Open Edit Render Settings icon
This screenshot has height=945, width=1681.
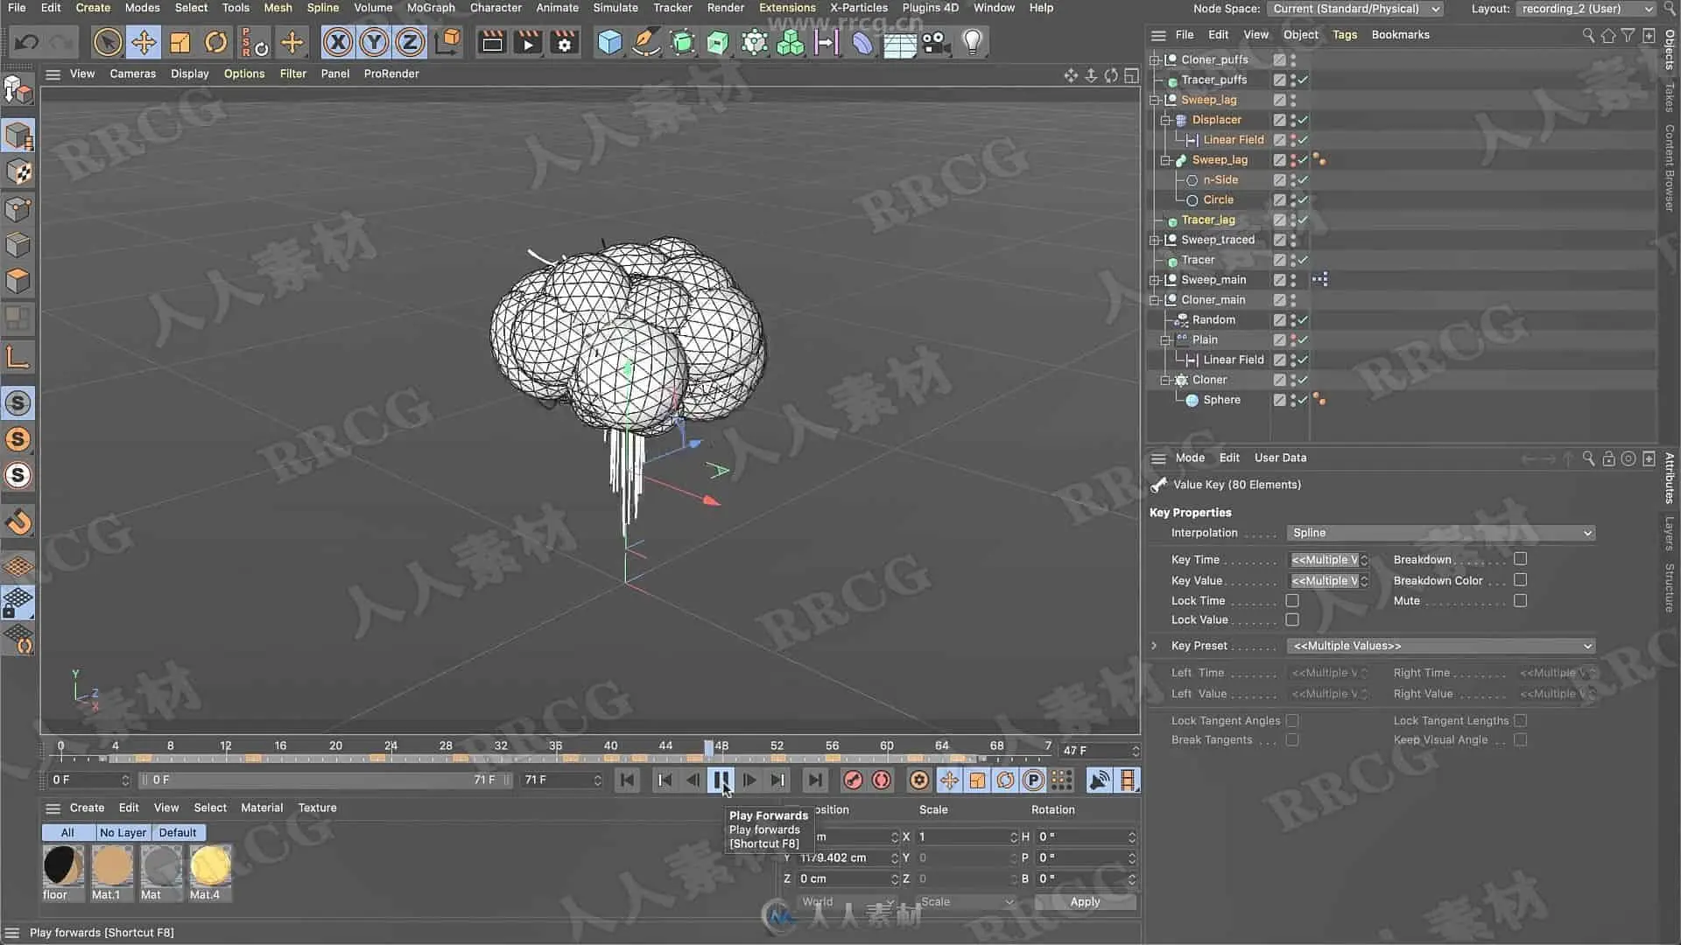pyautogui.click(x=565, y=42)
